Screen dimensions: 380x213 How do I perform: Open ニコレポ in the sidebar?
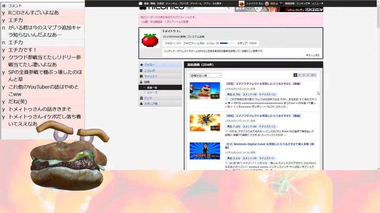tap(150, 71)
